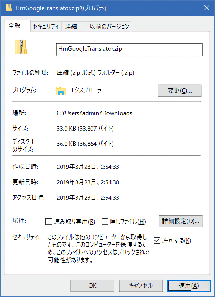This screenshot has width=215, height=297.
Task: Enable the 読み取り専用 checkbox
Action: click(x=49, y=221)
